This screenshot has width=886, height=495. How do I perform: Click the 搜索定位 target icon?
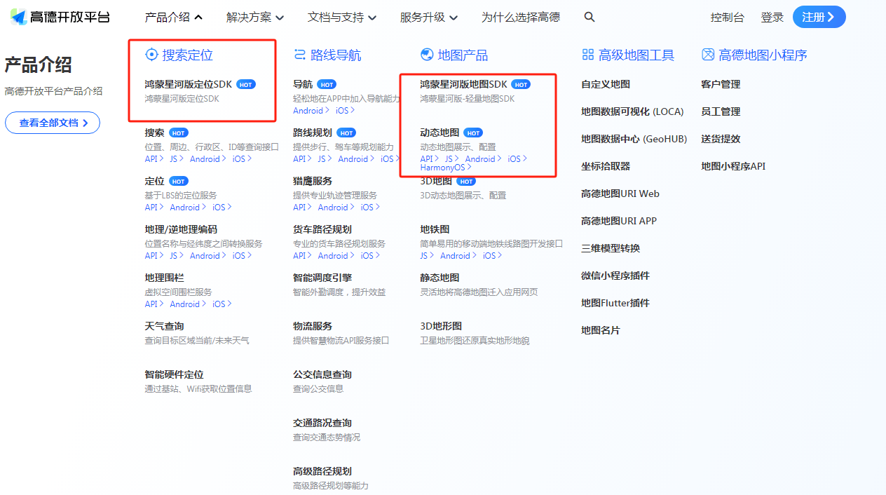(x=151, y=55)
